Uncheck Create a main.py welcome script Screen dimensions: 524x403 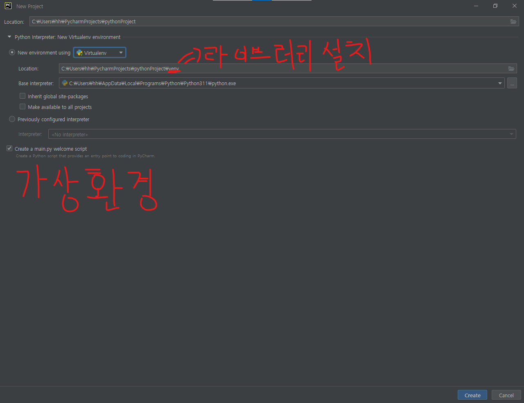point(9,148)
